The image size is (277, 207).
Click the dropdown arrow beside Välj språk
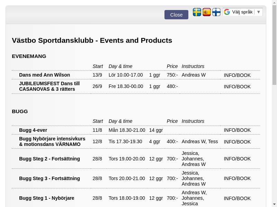coord(258,12)
